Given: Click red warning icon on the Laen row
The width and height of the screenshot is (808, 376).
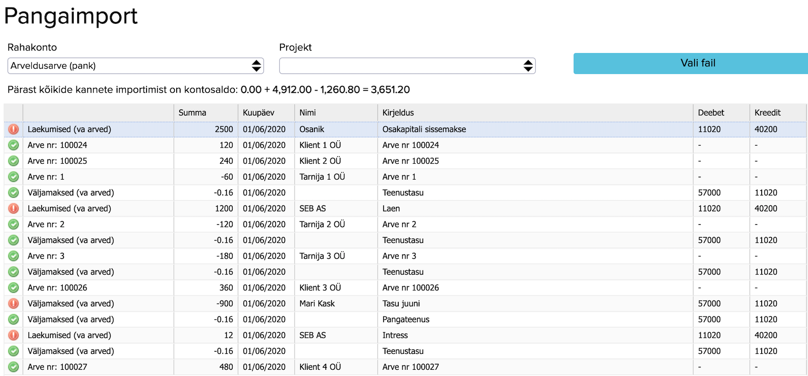Looking at the screenshot, I should 14,209.
